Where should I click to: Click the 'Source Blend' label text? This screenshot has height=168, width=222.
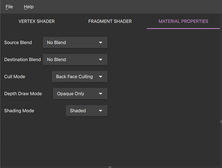click(x=18, y=42)
